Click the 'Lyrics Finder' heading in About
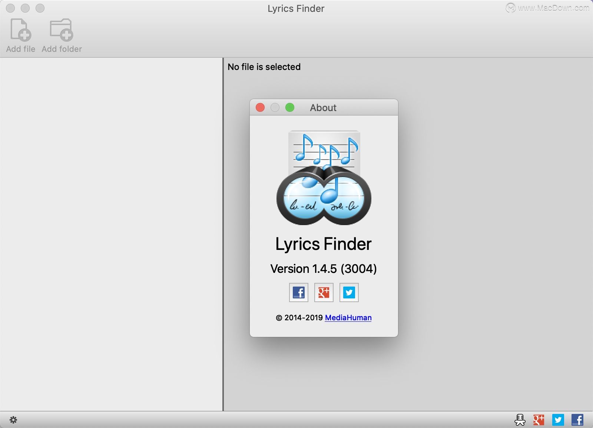 [x=324, y=244]
